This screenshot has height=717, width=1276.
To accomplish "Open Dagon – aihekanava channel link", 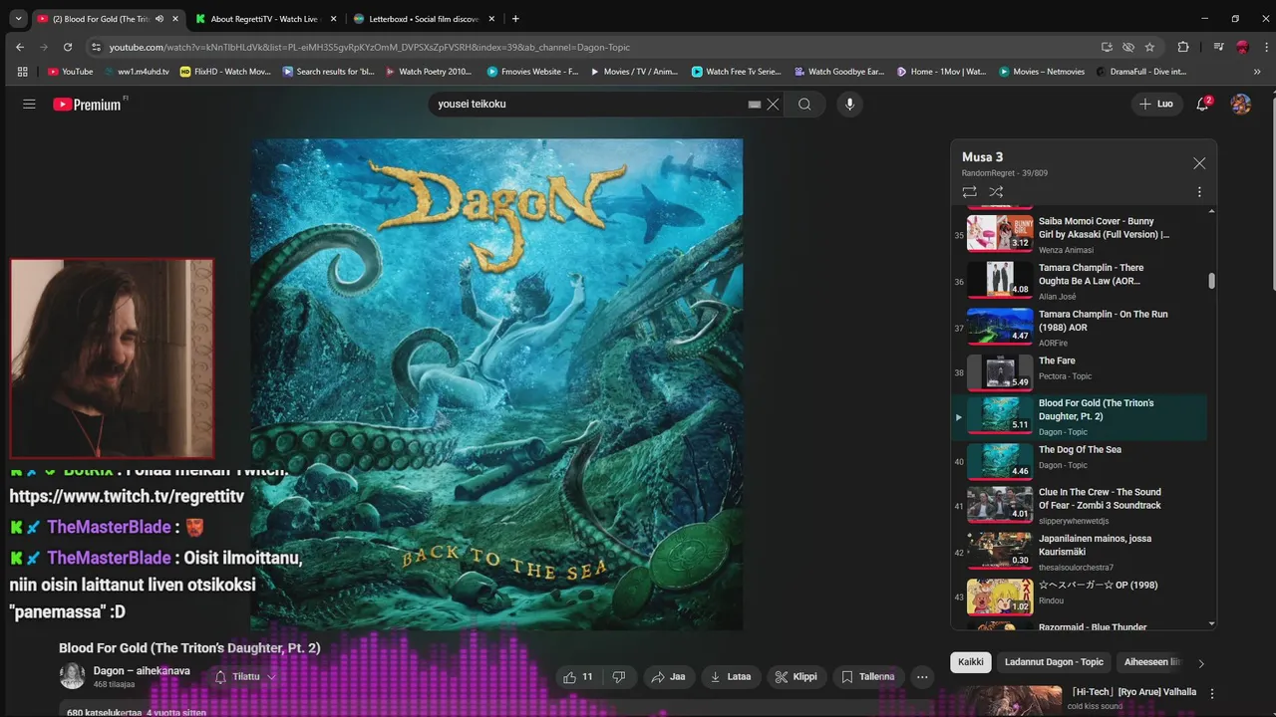I will click(x=142, y=671).
